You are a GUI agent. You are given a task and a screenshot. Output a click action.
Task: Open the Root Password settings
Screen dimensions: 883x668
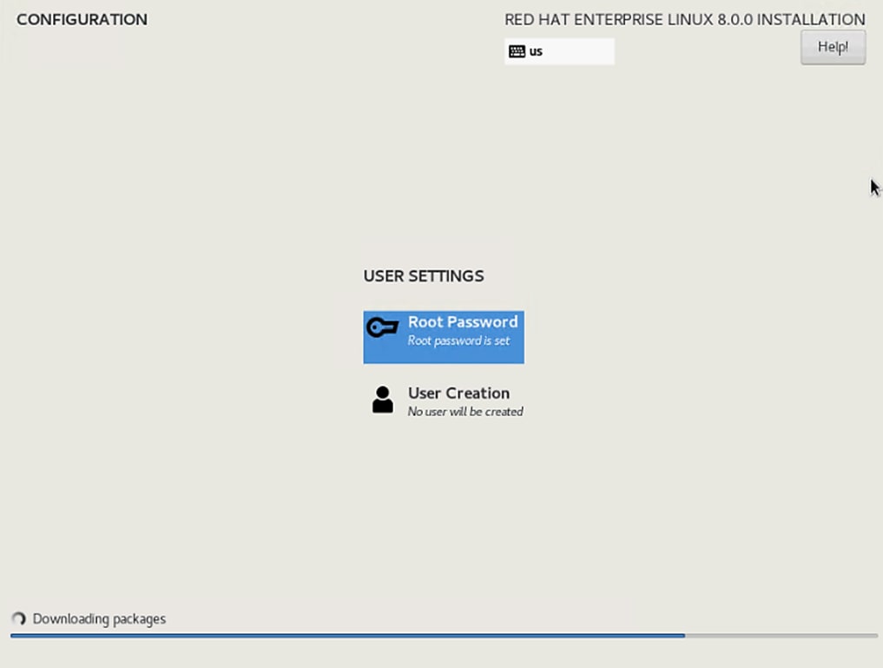(x=443, y=337)
